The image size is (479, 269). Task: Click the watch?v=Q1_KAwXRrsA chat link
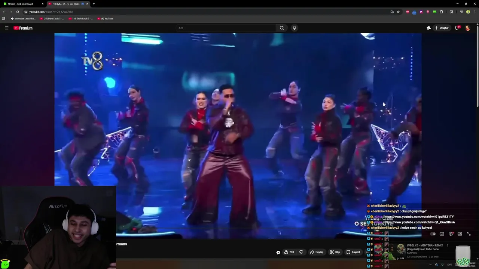[419, 222]
